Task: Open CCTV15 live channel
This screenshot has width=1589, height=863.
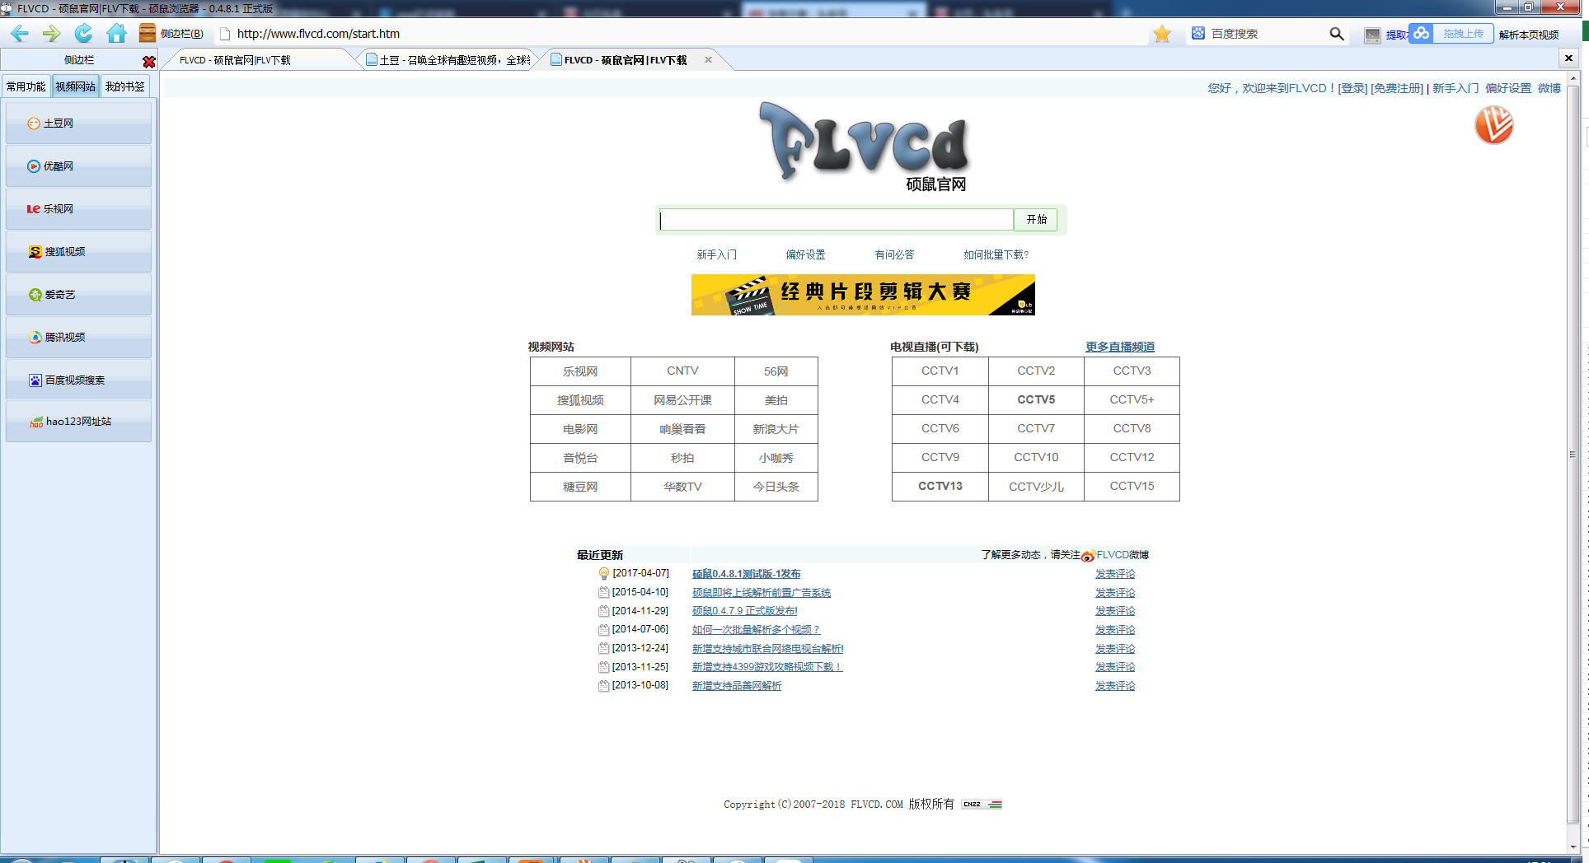Action: (x=1132, y=486)
